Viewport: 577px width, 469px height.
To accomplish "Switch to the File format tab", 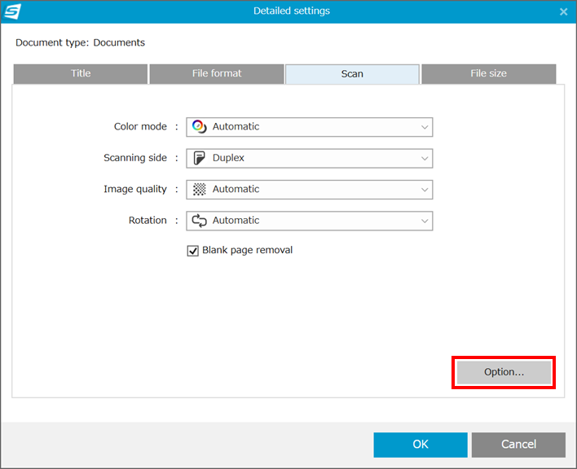I will 217,74.
